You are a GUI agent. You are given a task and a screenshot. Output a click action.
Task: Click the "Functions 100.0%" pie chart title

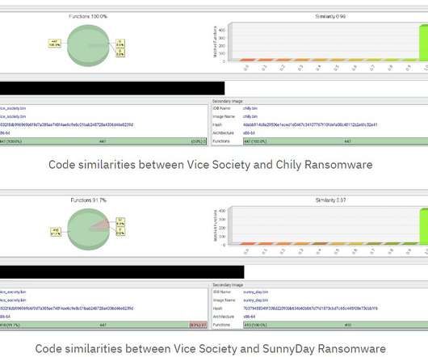click(x=88, y=16)
